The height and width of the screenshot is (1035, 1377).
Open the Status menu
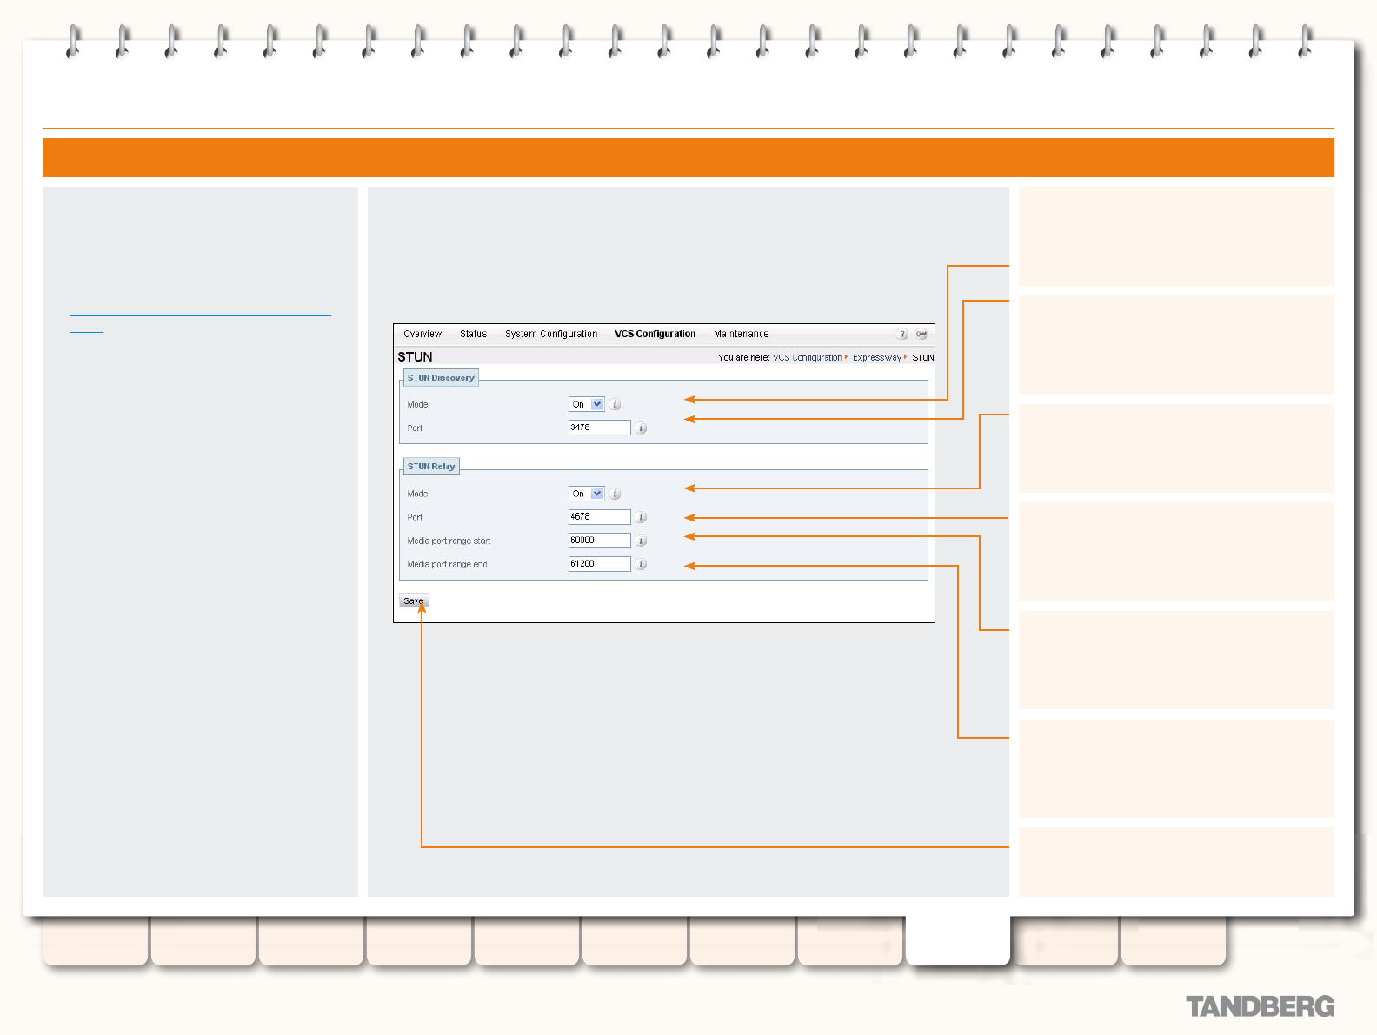473,335
